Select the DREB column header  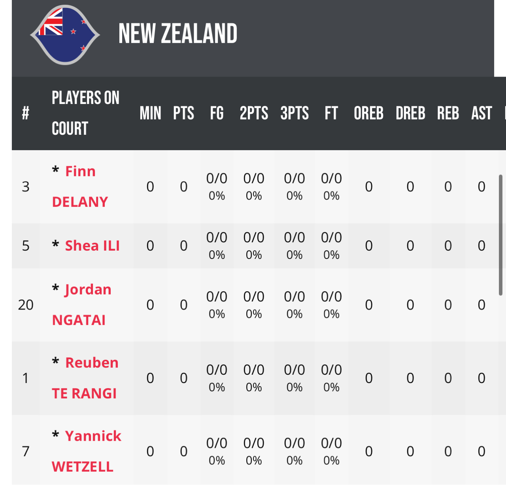click(x=410, y=113)
